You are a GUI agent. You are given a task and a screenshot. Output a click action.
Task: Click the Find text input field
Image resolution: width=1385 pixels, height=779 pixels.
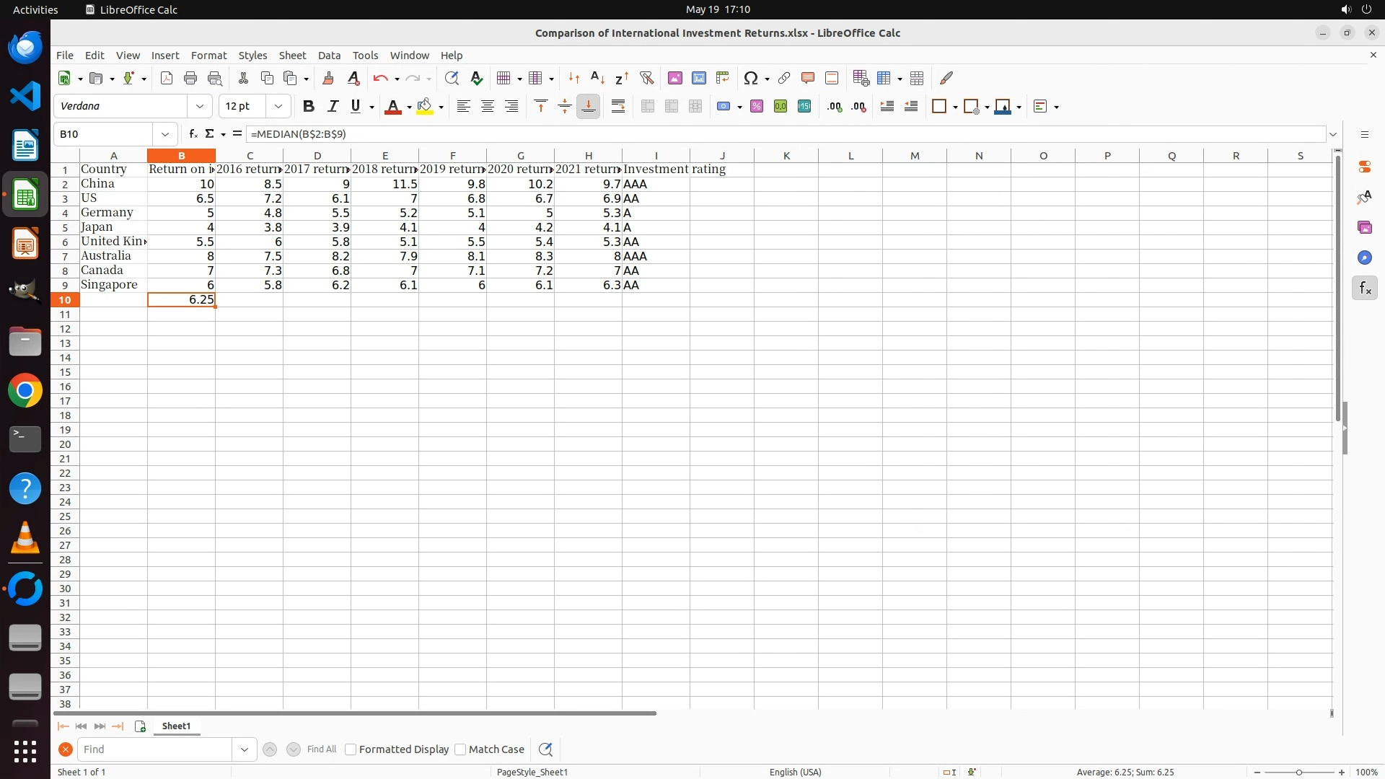click(154, 749)
